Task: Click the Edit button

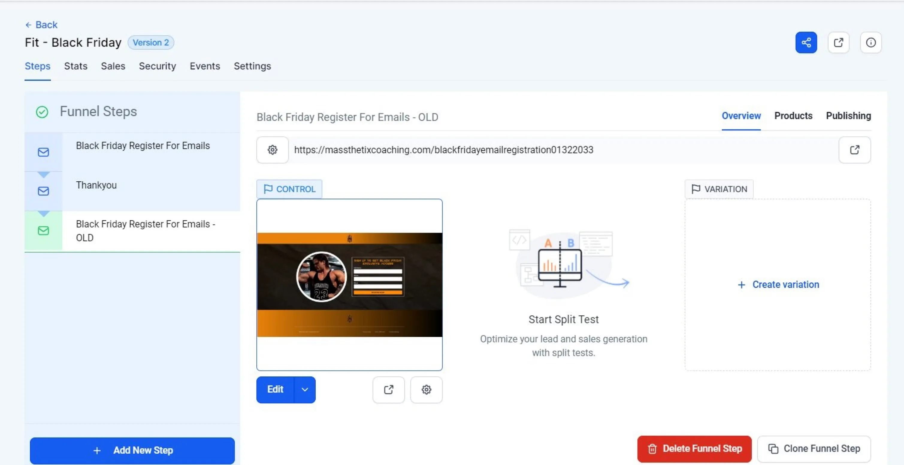Action: (275, 390)
